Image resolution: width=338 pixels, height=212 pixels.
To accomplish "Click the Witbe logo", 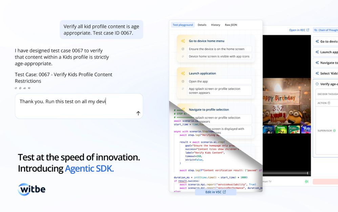I will click(x=31, y=189).
